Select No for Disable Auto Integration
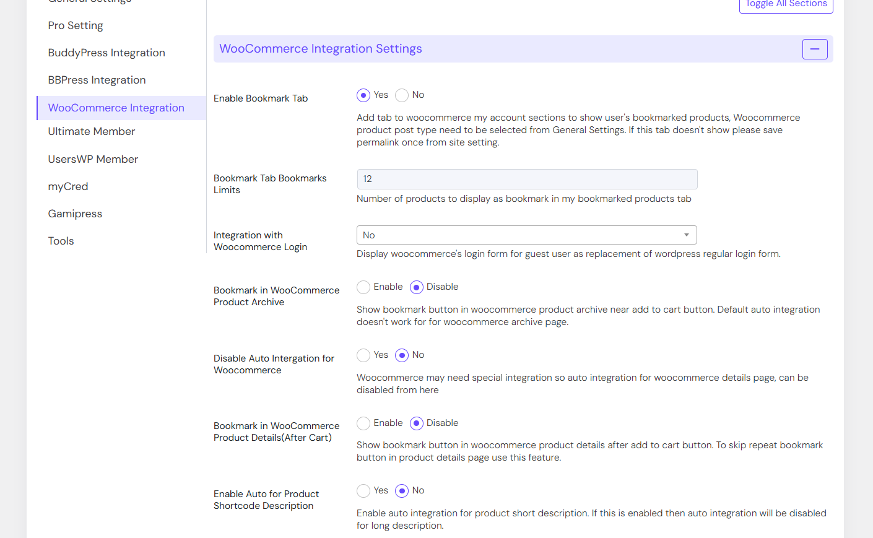Viewport: 873px width, 538px height. point(402,355)
